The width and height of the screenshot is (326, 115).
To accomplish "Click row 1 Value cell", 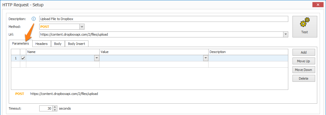I will [151, 58].
